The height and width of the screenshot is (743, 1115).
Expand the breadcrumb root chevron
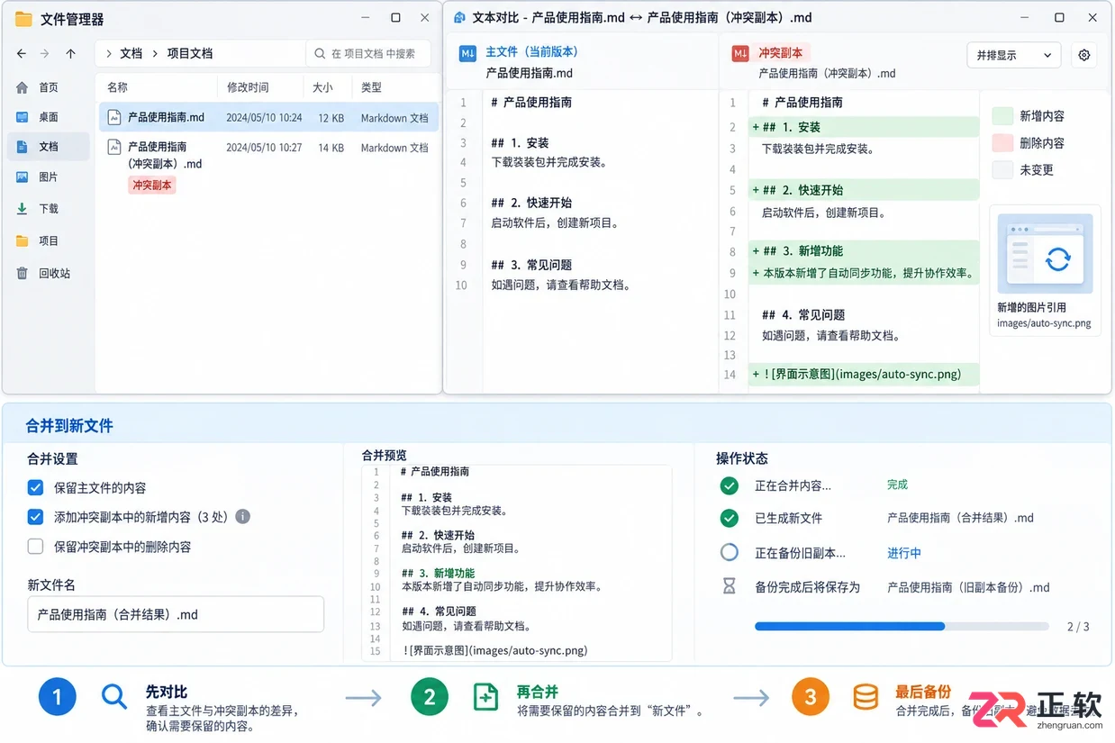(108, 54)
